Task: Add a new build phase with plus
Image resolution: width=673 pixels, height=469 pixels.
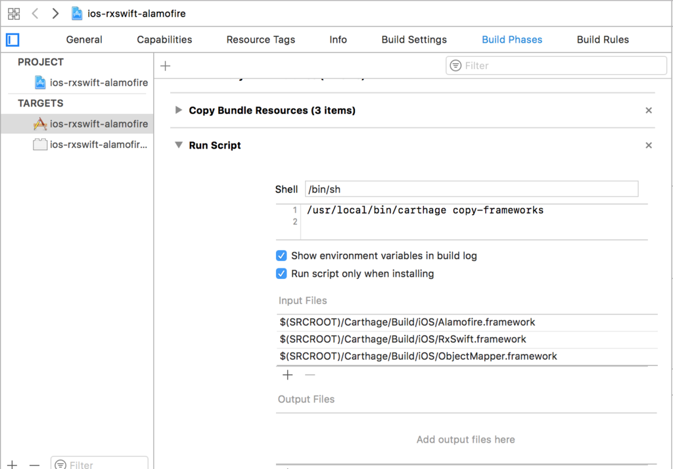Action: click(x=165, y=66)
